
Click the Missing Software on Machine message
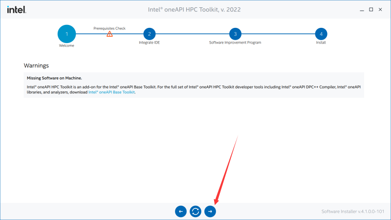pos(54,78)
